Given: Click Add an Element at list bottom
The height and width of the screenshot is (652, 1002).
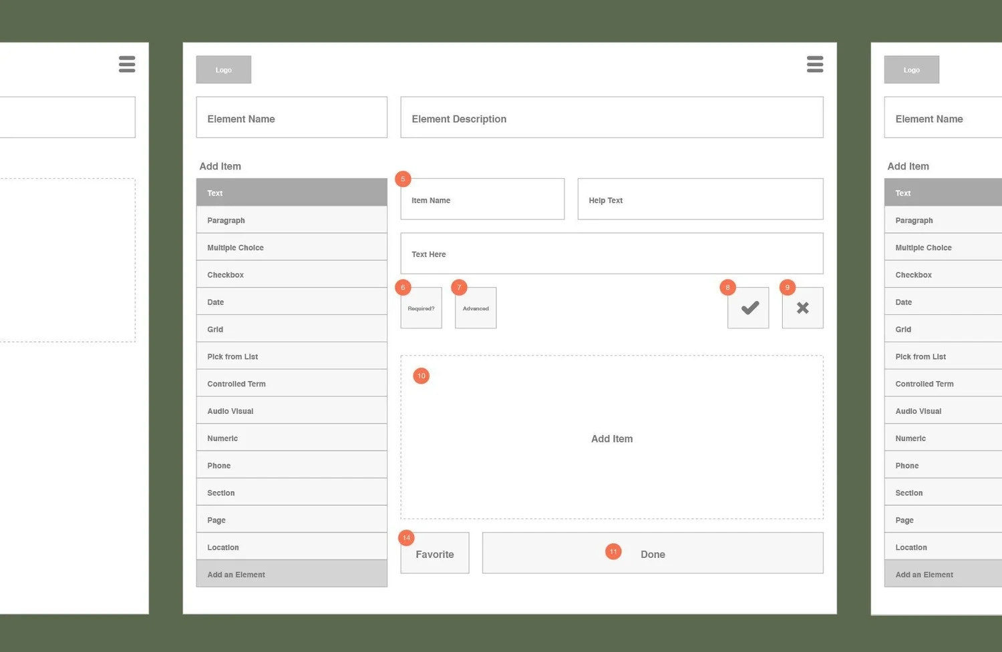Looking at the screenshot, I should tap(291, 574).
